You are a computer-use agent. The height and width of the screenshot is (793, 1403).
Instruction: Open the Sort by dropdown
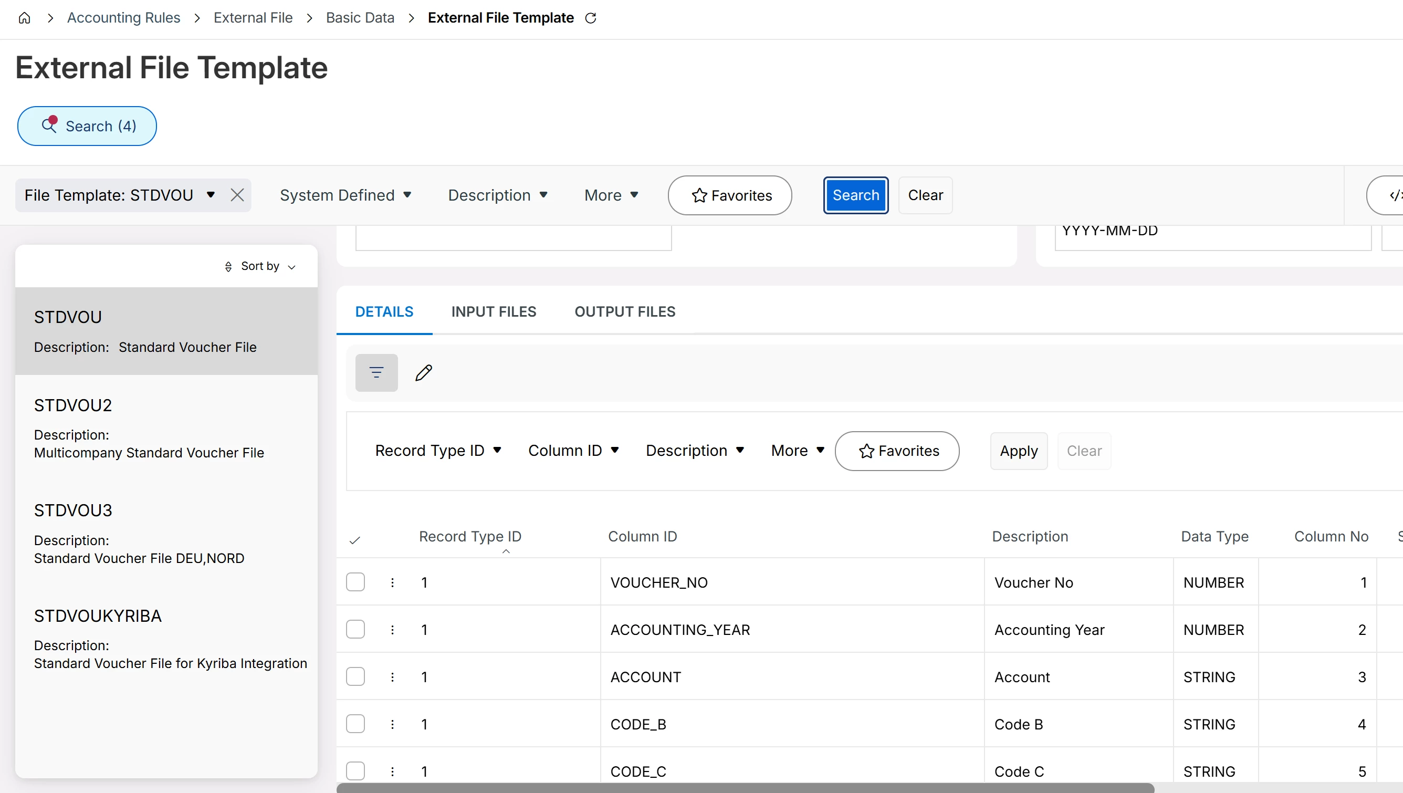[260, 266]
